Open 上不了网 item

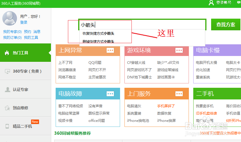click(x=65, y=63)
